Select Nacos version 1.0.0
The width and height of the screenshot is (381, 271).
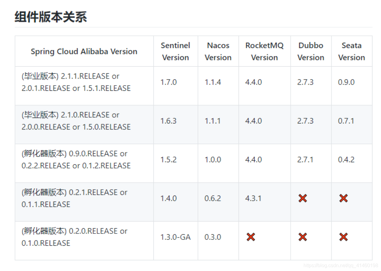[213, 159]
